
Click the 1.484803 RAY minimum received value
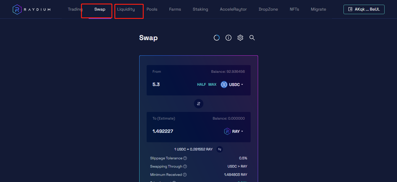click(236, 175)
